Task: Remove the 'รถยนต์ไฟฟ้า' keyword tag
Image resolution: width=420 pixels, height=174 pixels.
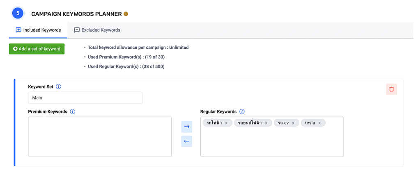Action: point(266,123)
